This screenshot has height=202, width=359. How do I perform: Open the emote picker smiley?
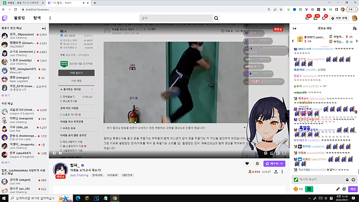pos(353,180)
